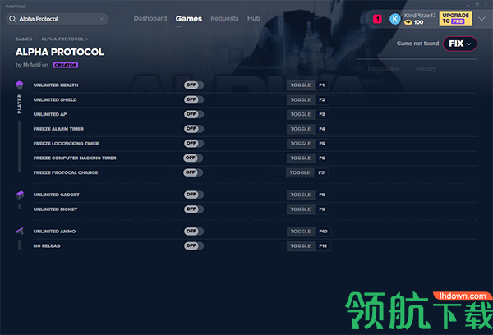Expand the account menu chevron
The height and width of the screenshot is (335, 493).
click(481, 19)
